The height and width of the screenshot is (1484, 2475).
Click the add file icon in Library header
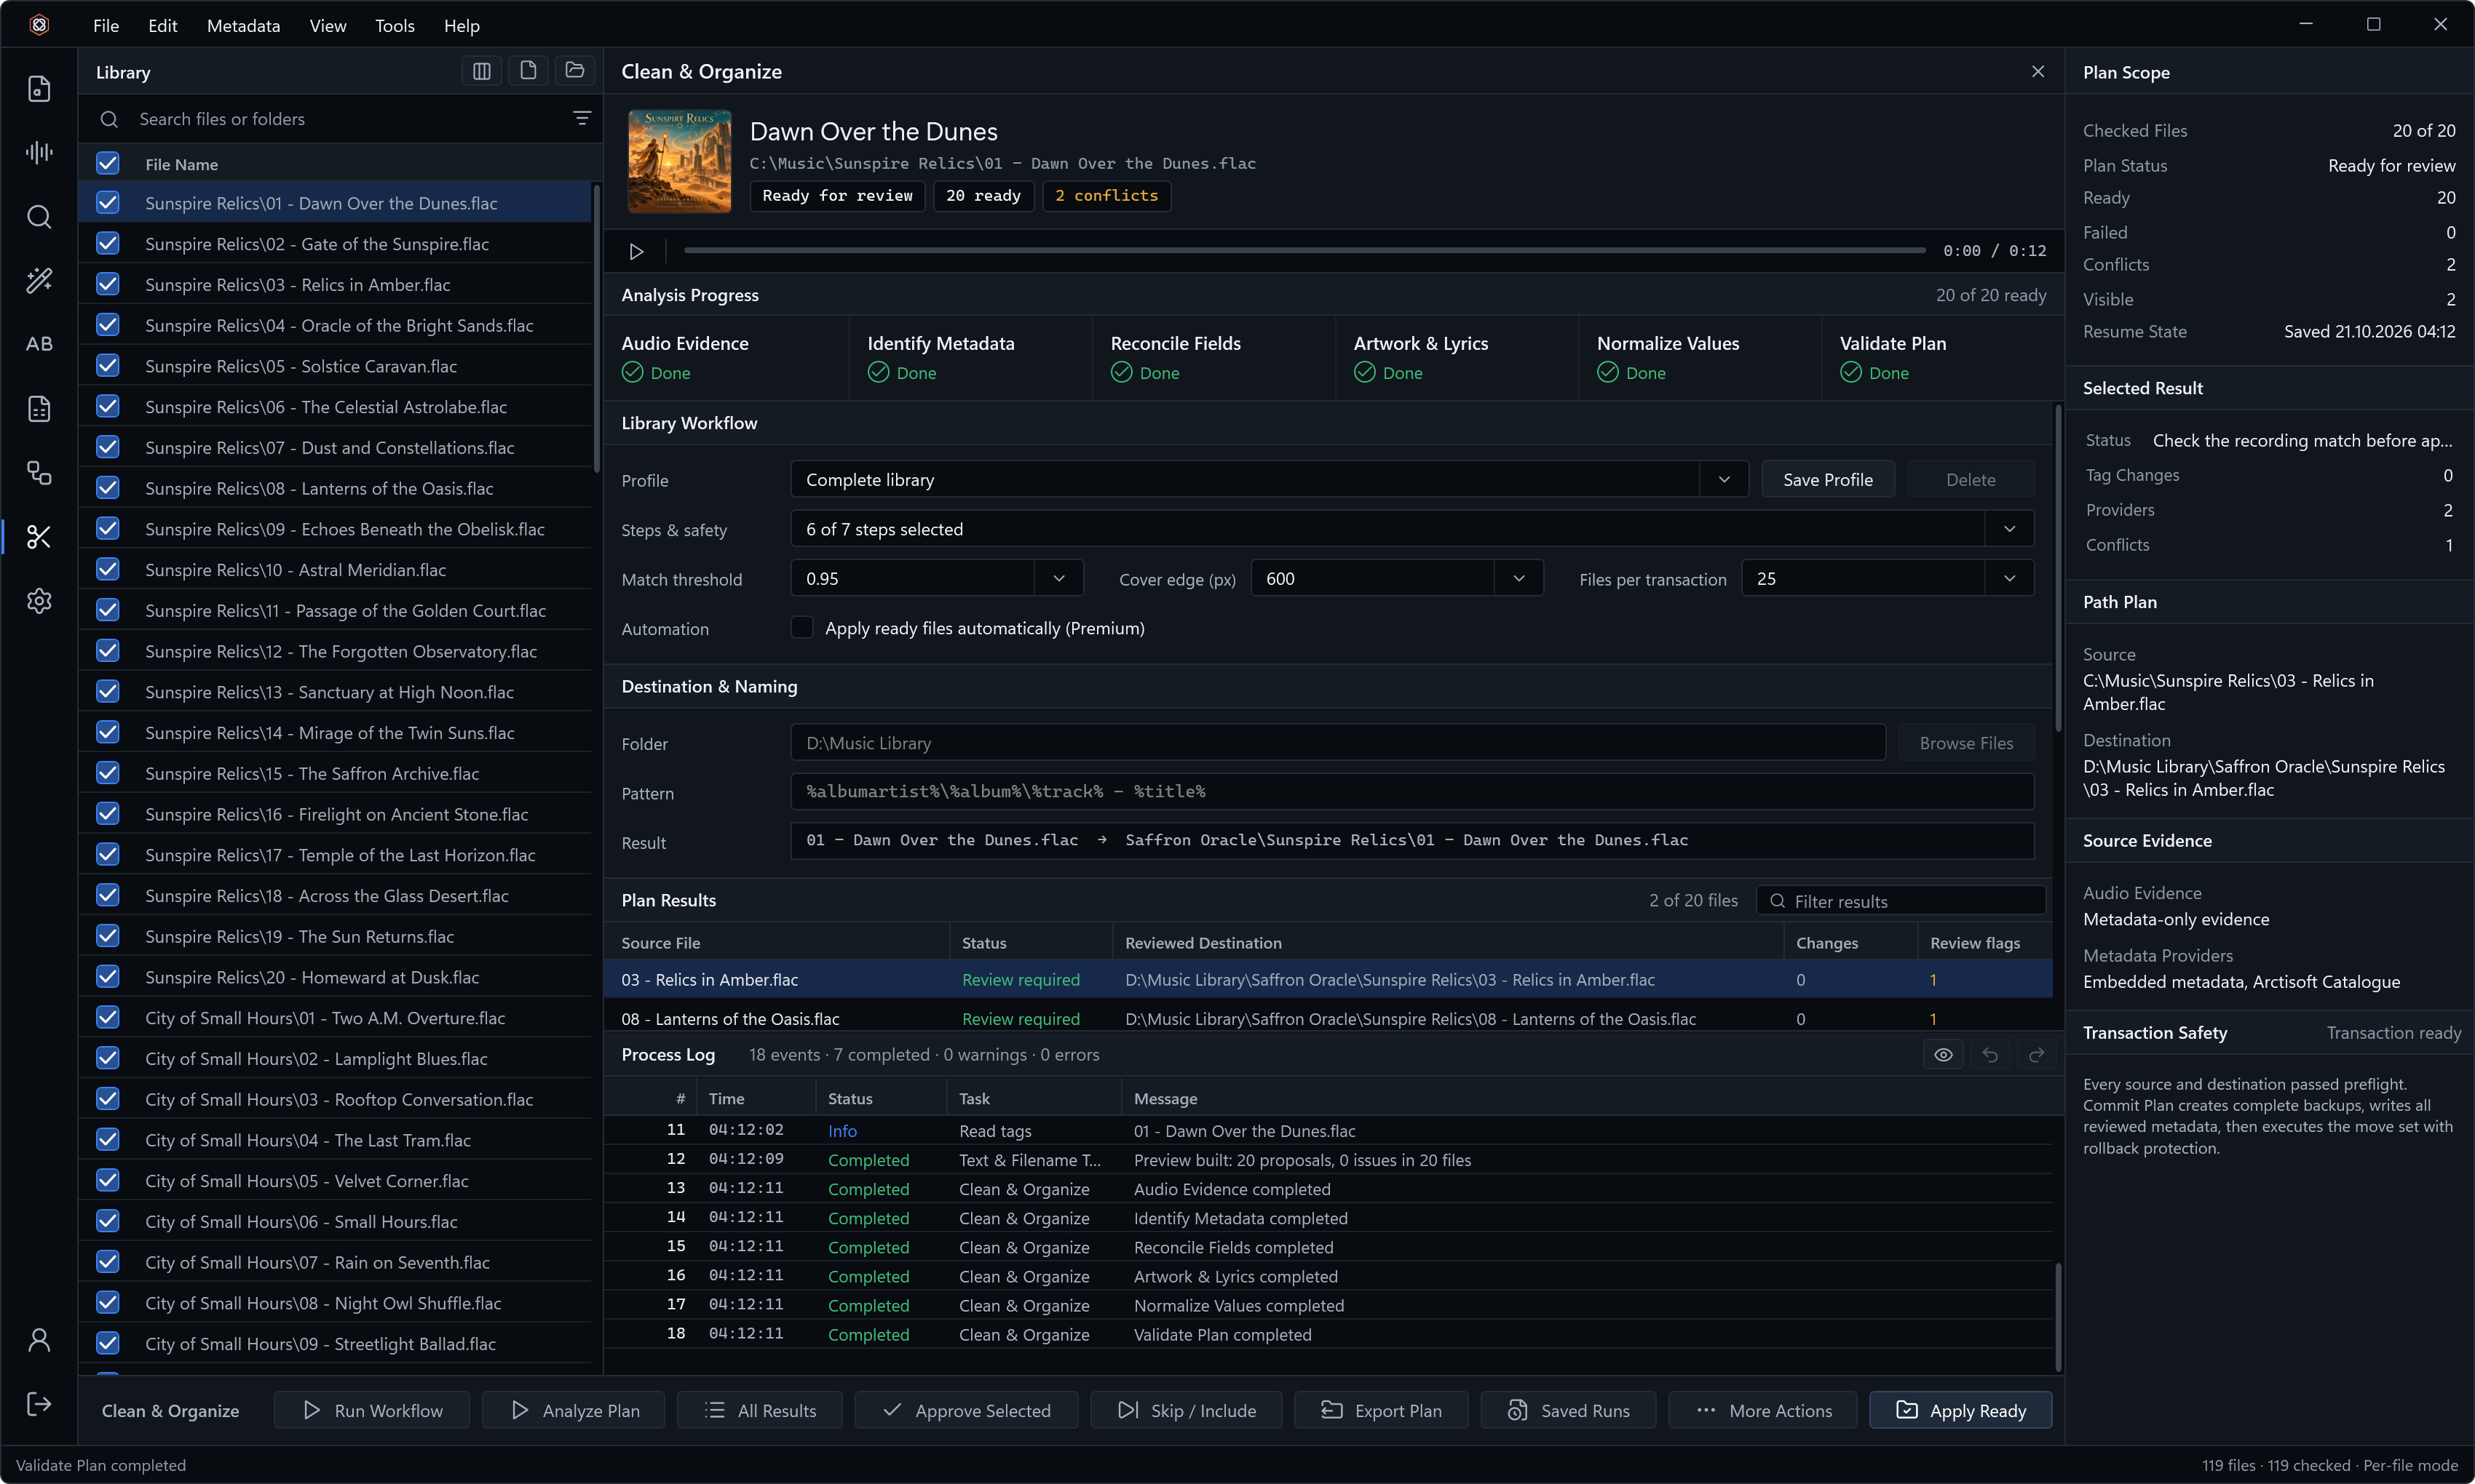click(528, 71)
